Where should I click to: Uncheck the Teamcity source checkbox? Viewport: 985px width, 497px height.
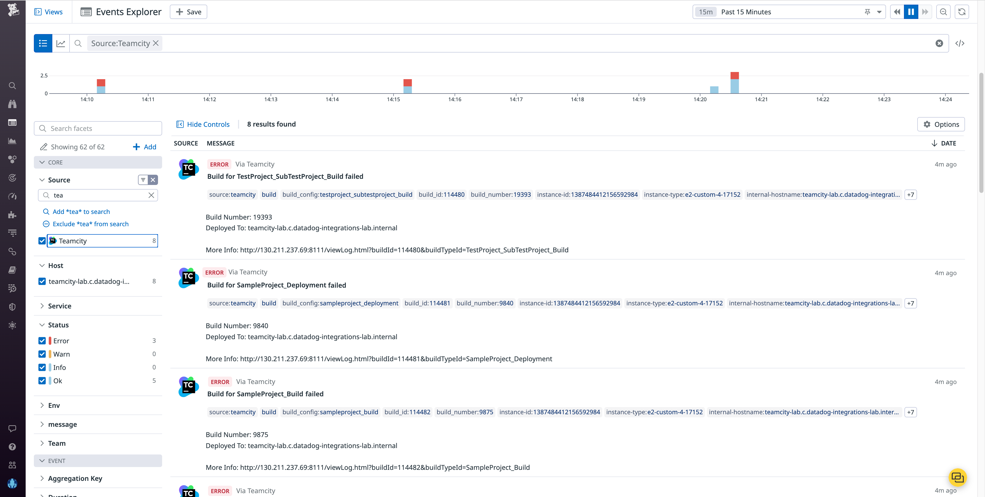42,241
